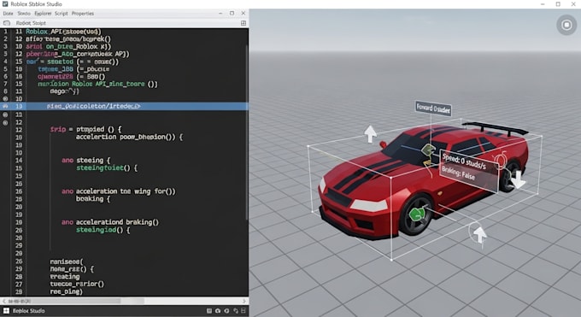The height and width of the screenshot is (317, 581).
Task: Click the black rear spoiler on the car
Action: pos(496,127)
